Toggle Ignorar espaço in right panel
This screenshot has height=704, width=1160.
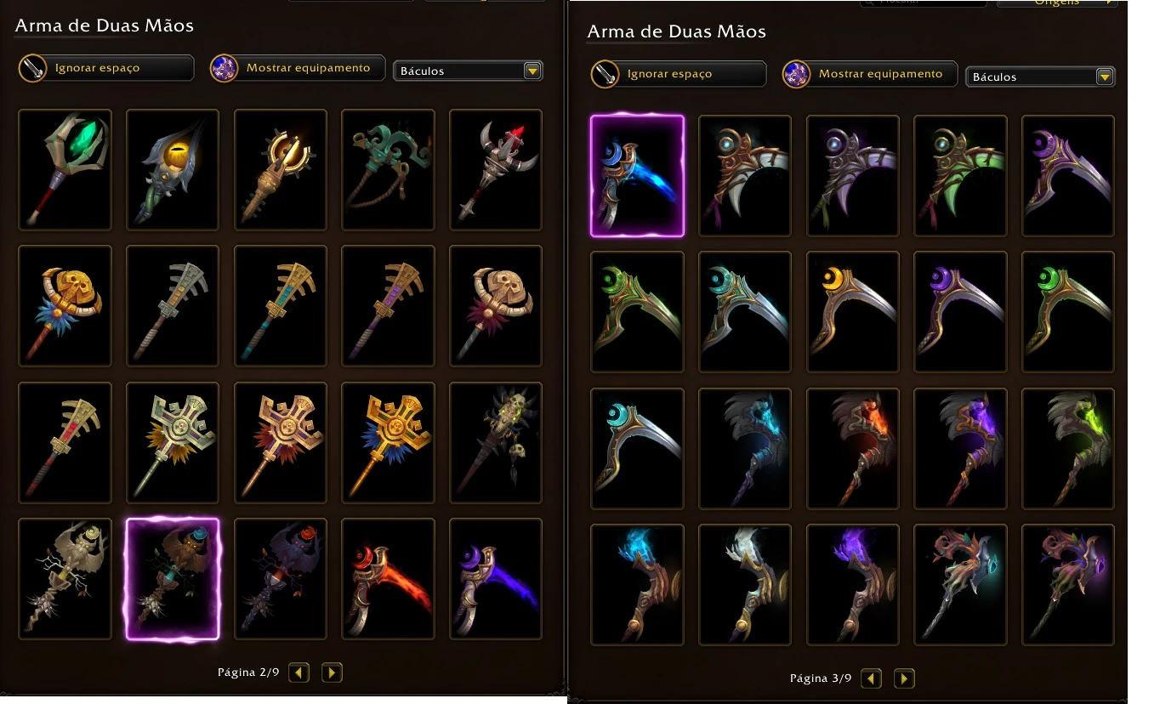point(679,74)
